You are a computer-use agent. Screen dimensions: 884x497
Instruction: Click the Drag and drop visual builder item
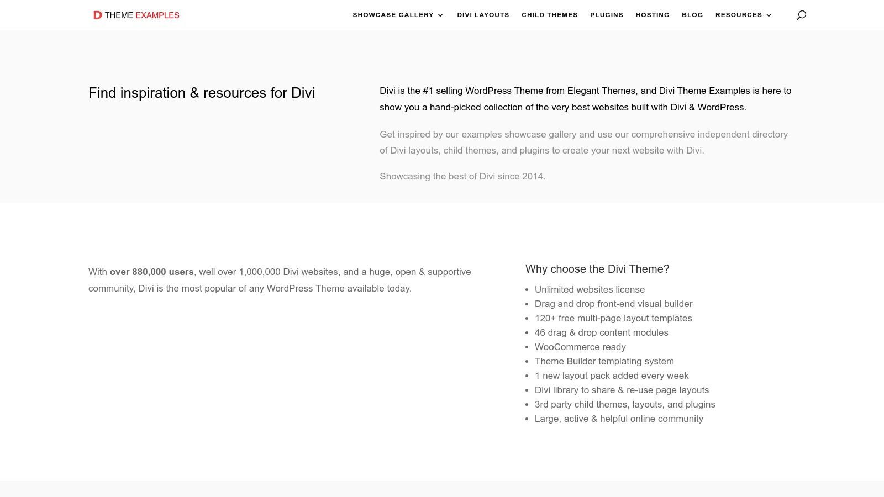coord(613,304)
